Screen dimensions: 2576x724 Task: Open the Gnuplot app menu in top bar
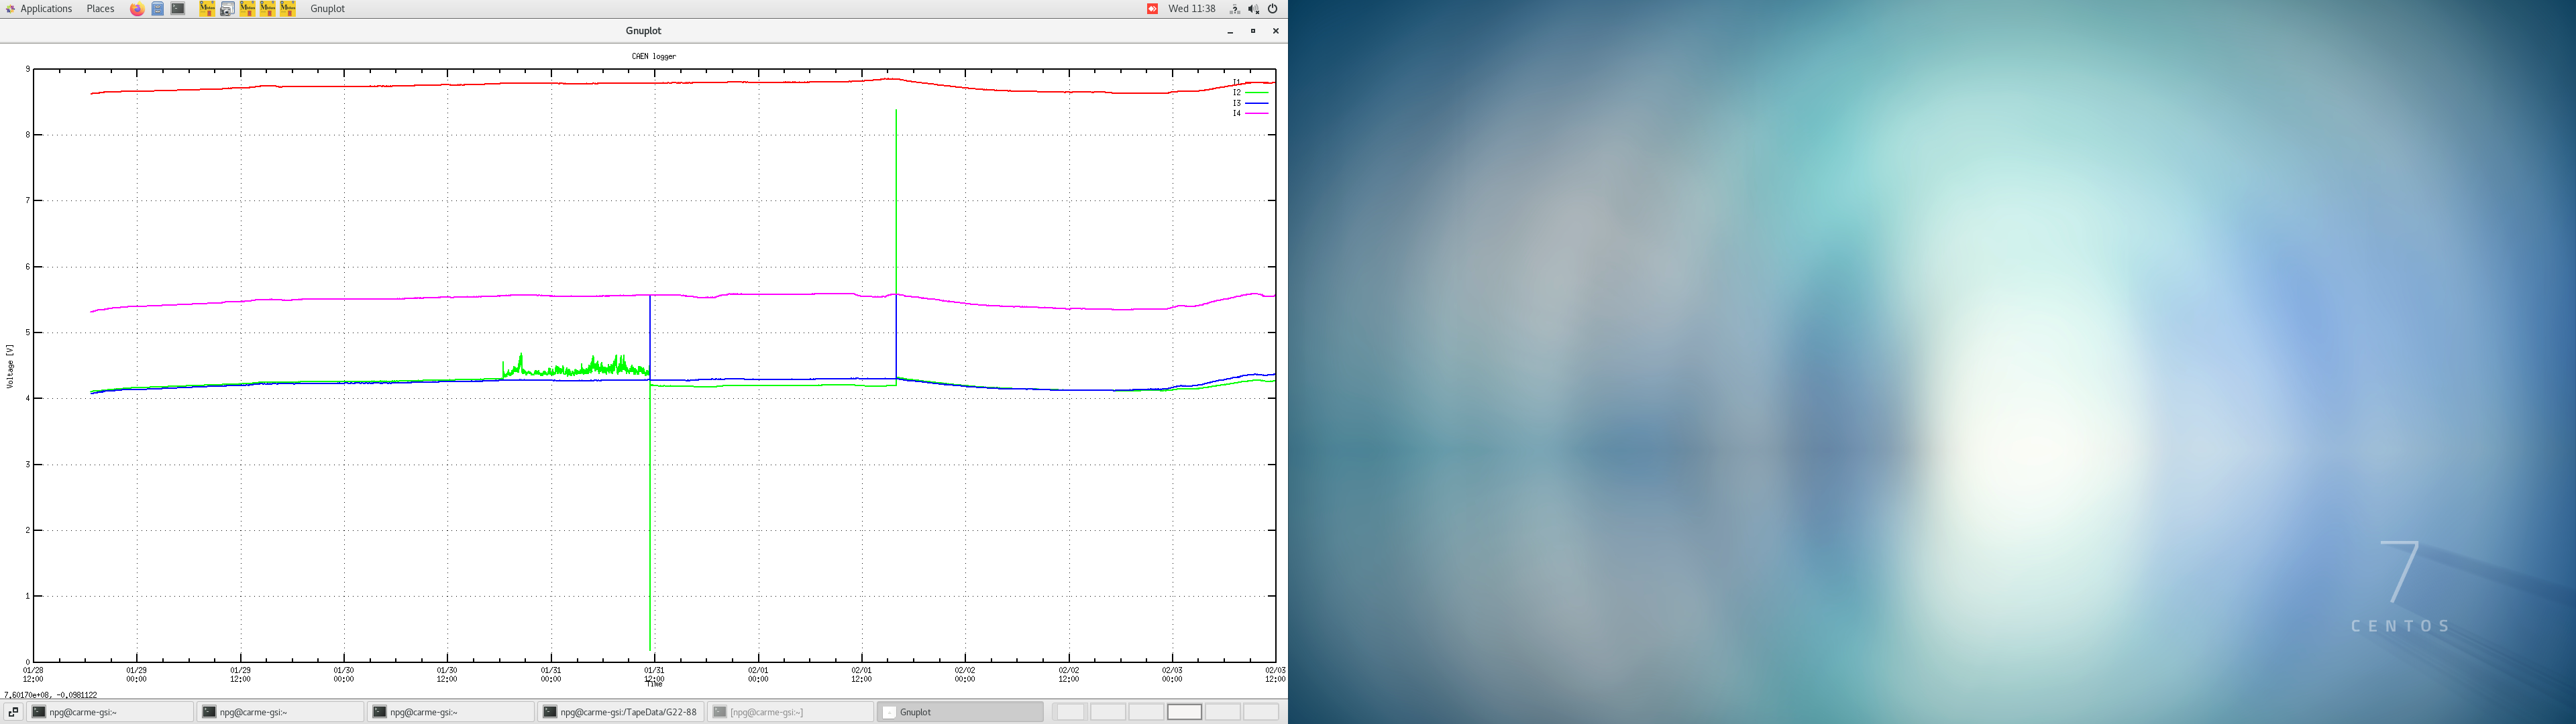coord(327,9)
